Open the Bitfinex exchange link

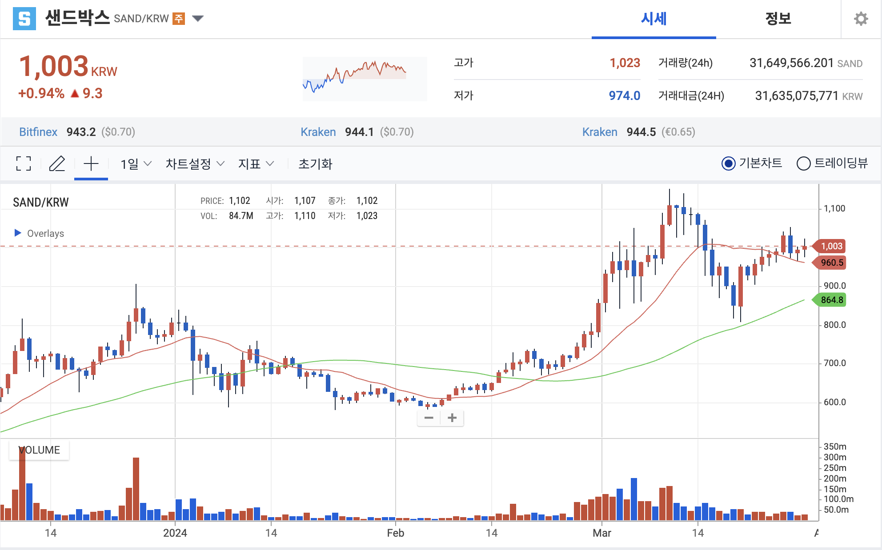click(x=38, y=132)
